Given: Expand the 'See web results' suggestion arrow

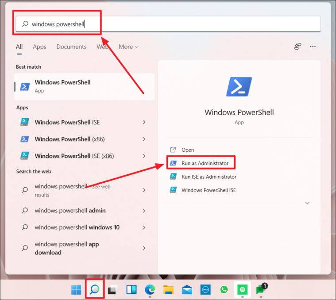Looking at the screenshot, I should point(144,190).
